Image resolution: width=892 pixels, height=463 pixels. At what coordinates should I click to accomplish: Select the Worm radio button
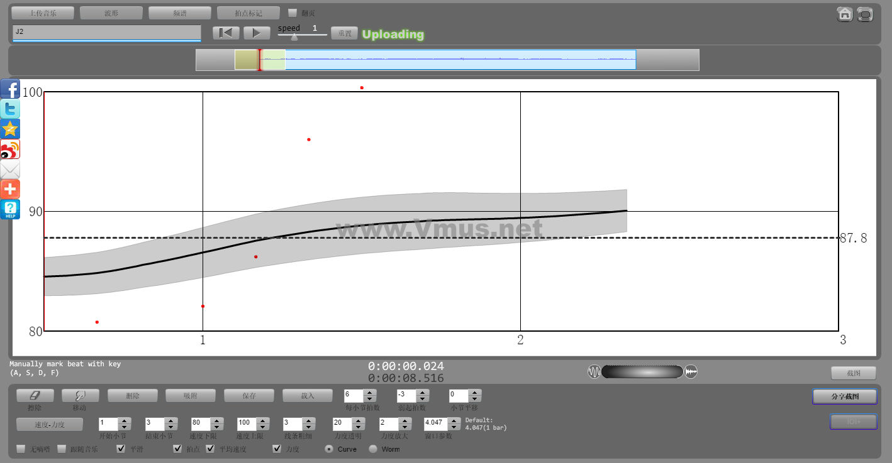click(373, 449)
